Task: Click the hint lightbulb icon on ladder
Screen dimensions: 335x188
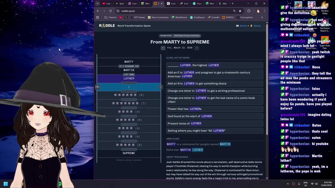Action: coord(160,87)
